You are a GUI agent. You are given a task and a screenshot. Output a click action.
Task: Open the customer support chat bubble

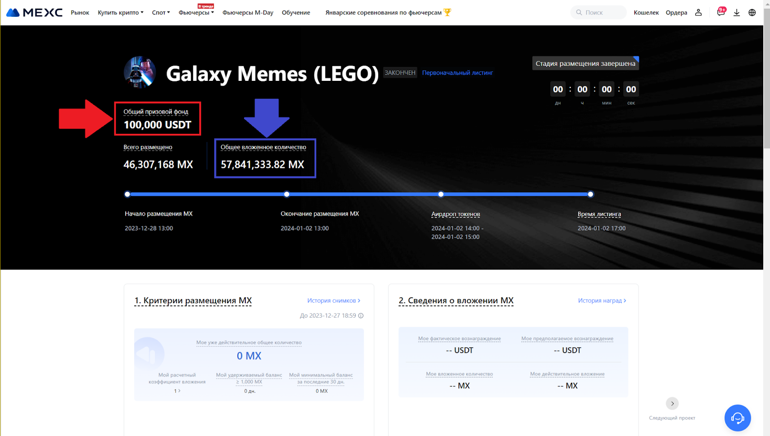click(738, 418)
